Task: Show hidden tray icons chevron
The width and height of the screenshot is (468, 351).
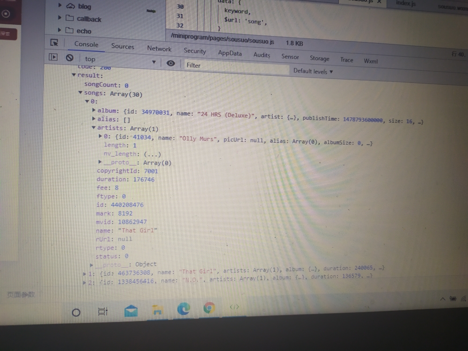Action: (443, 299)
